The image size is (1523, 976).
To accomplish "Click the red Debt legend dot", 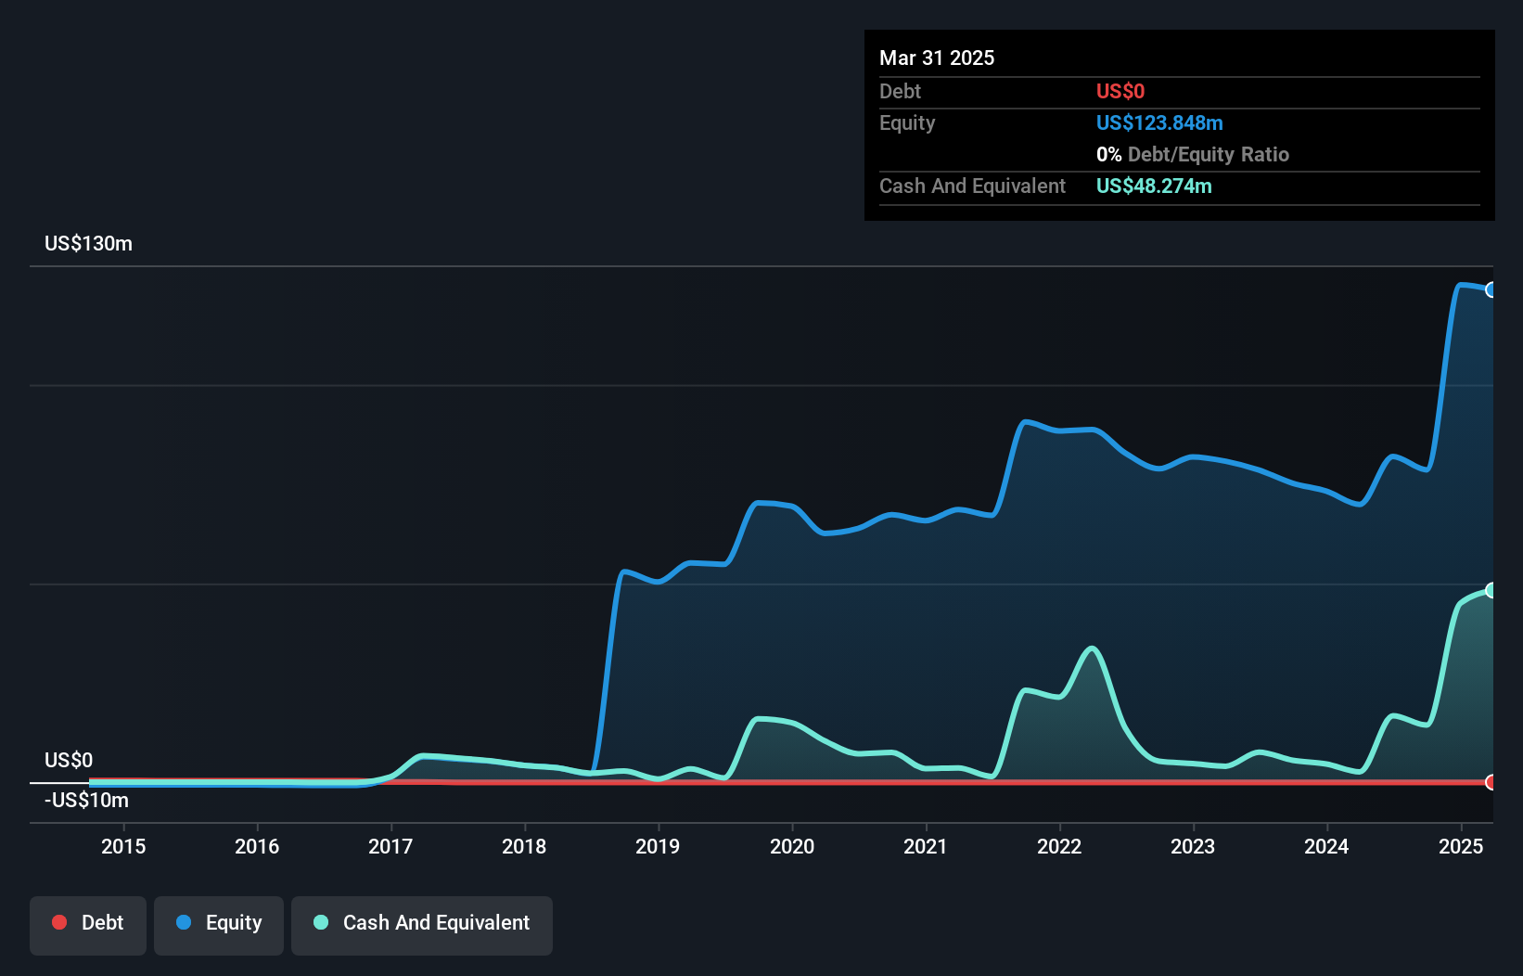I will 59,922.
